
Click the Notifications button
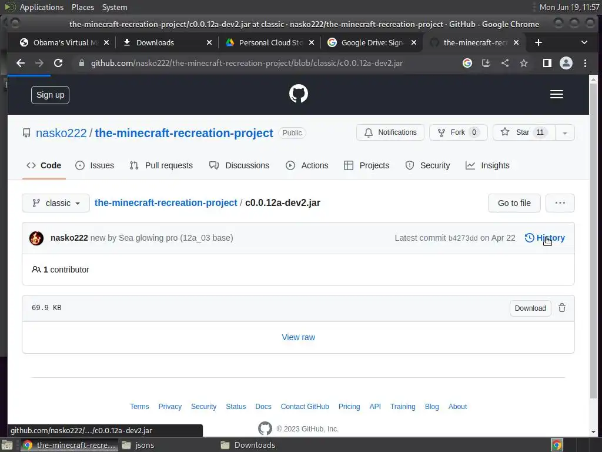click(x=390, y=132)
